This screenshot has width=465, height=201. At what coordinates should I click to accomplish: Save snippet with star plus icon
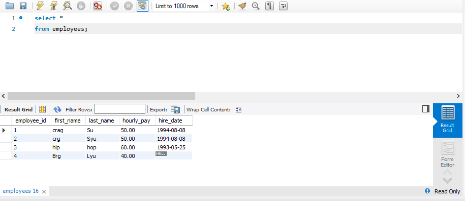(x=226, y=6)
